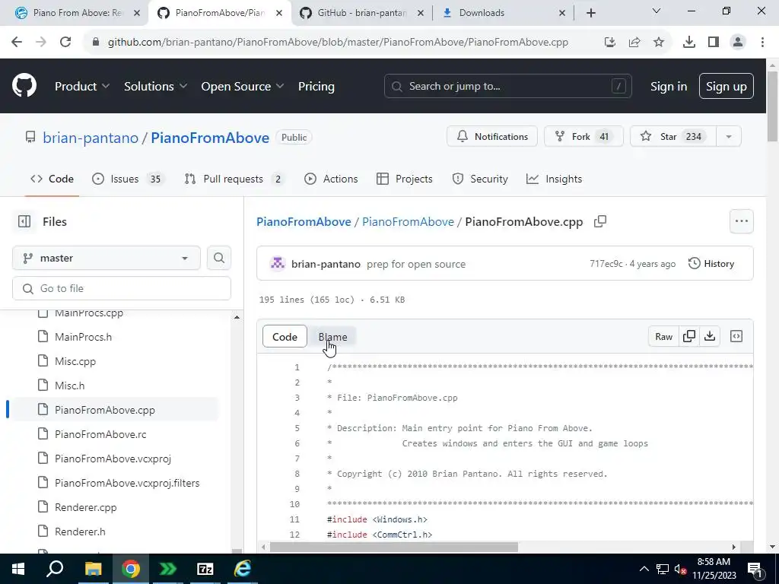The image size is (779, 584).
Task: Click the page vertical scrollbar
Action: 772,106
